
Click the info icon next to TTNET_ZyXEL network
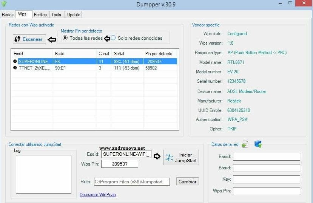[15, 68]
